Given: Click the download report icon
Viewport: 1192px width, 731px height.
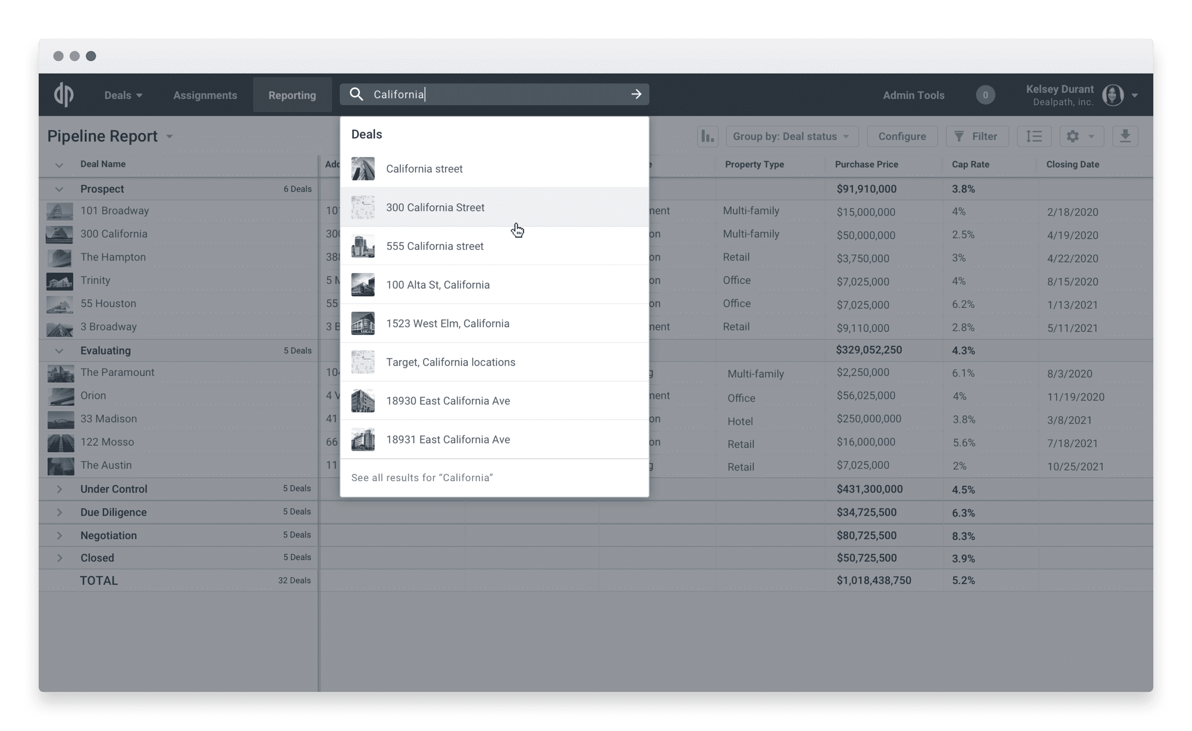Looking at the screenshot, I should click(x=1125, y=136).
